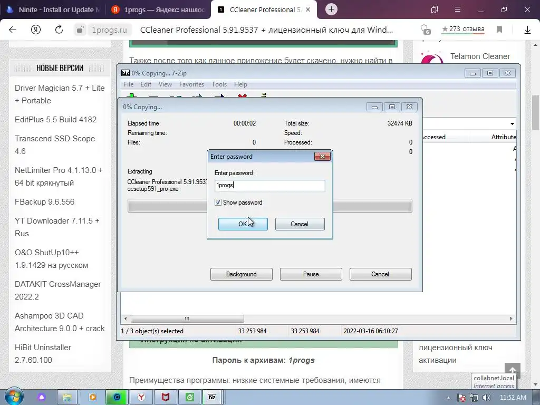Click the Background button in Copying dialog
Image resolution: width=540 pixels, height=405 pixels.
click(x=241, y=274)
